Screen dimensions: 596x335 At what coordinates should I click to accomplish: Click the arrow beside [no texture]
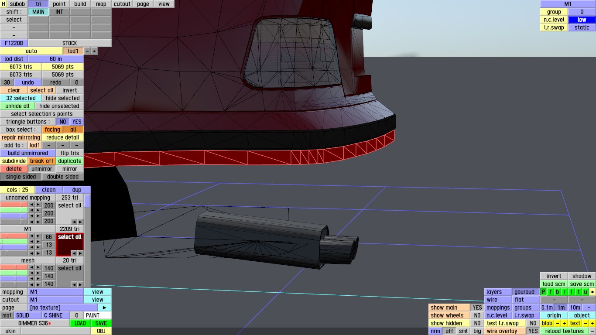coord(104,308)
